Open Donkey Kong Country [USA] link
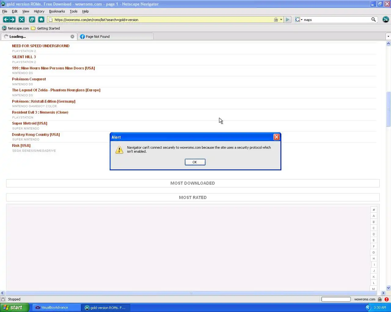This screenshot has height=312, width=391. coord(36,135)
